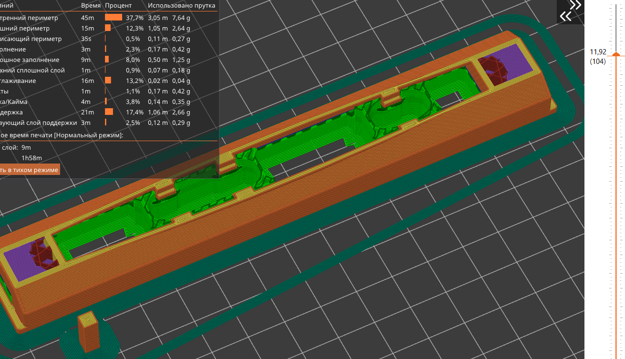Click the '45m' time value

88,18
